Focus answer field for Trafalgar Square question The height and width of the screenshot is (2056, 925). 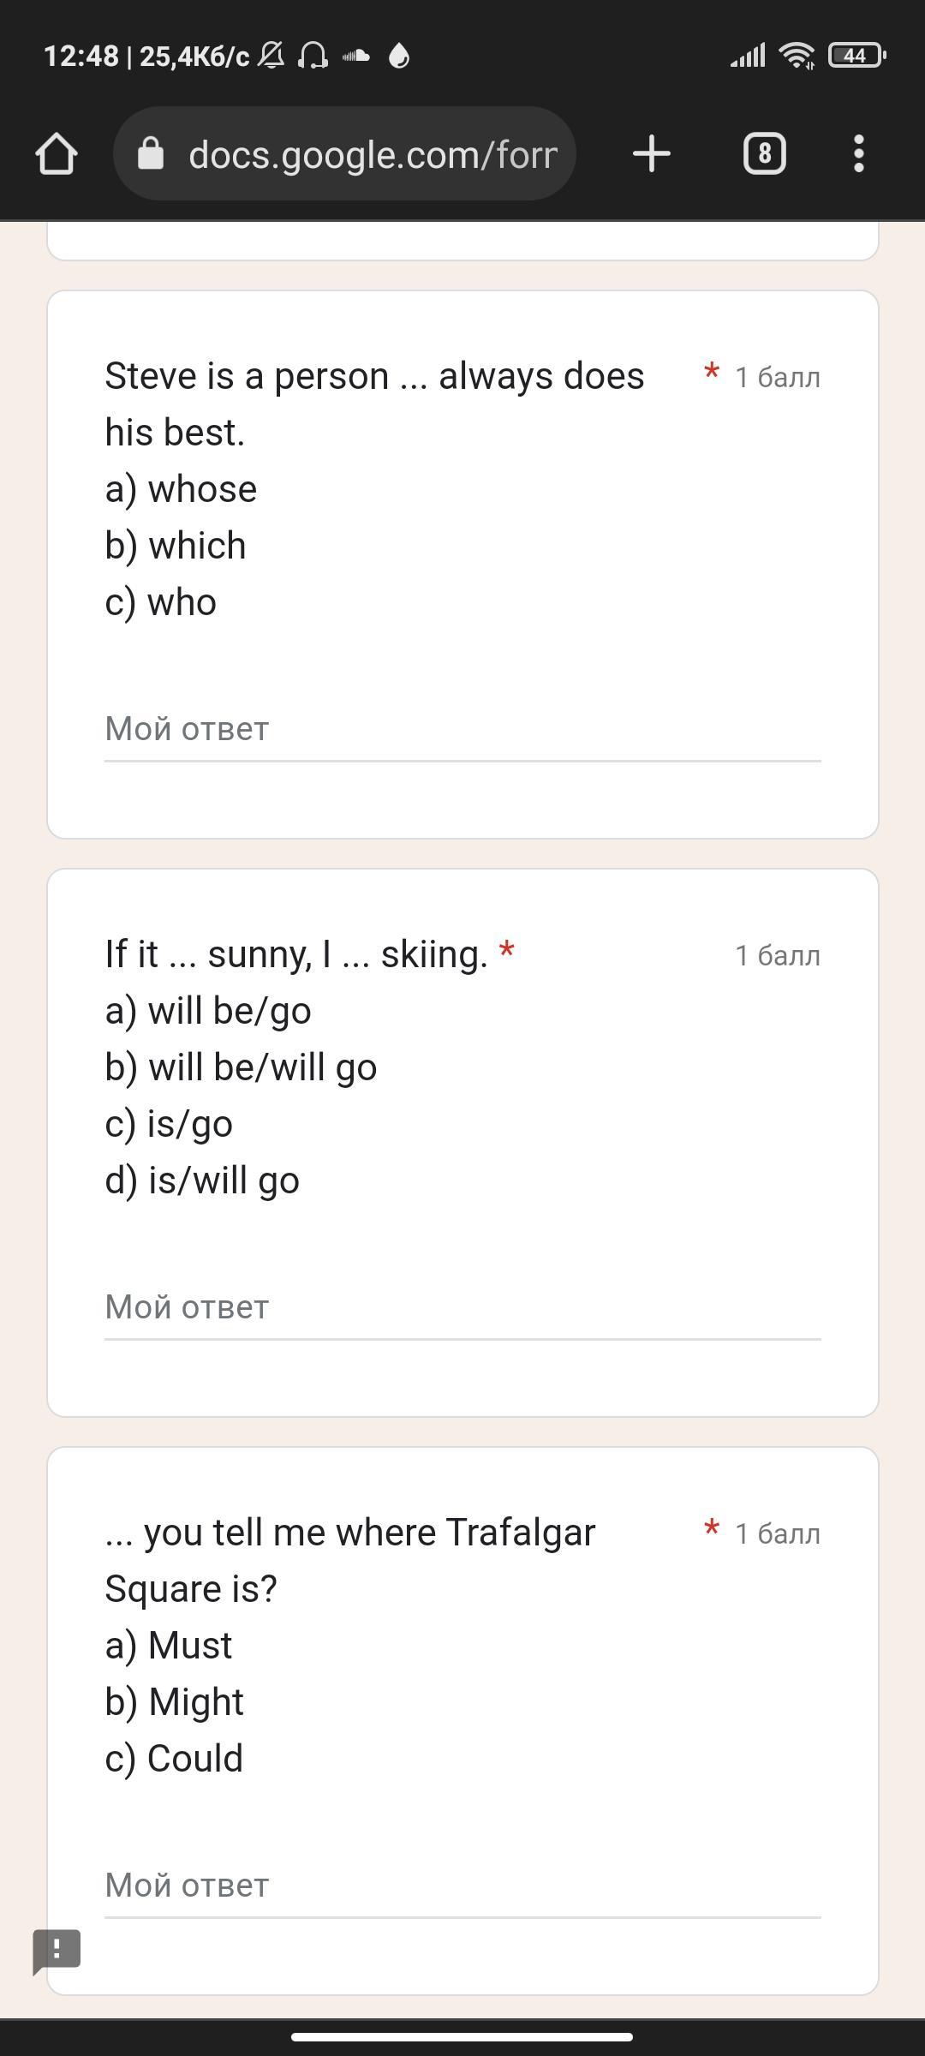click(x=462, y=1886)
